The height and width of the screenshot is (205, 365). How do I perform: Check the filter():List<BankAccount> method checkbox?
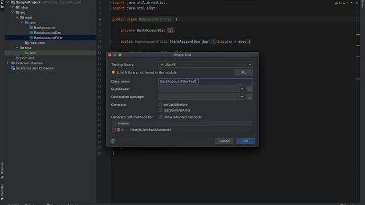[114, 130]
